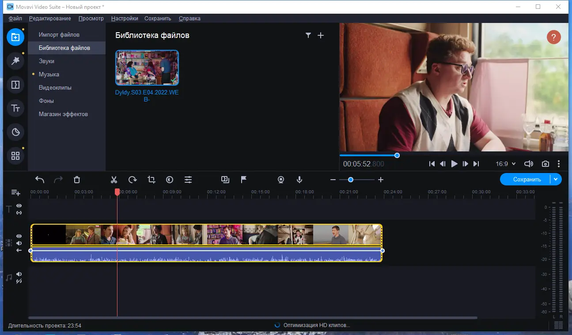Image resolution: width=572 pixels, height=335 pixels.
Task: Filter the file library list
Action: coord(308,35)
